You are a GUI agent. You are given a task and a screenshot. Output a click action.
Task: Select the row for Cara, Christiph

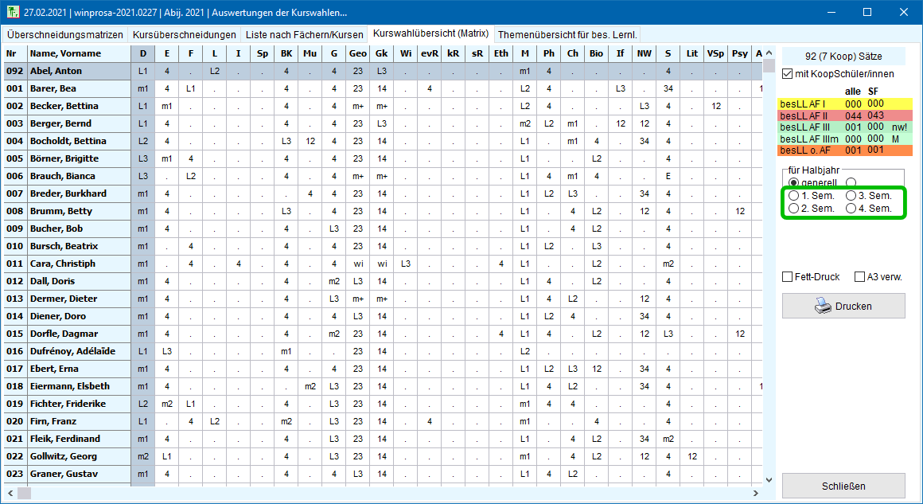pyautogui.click(x=78, y=264)
